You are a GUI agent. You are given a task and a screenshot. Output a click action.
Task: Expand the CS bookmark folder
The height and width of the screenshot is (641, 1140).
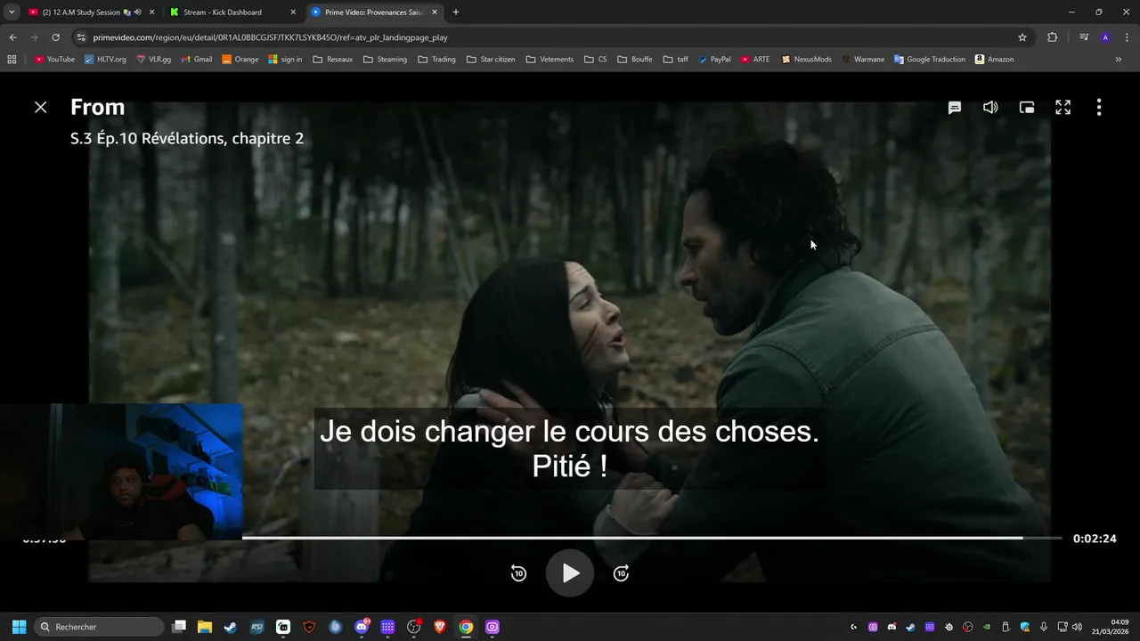coord(596,60)
